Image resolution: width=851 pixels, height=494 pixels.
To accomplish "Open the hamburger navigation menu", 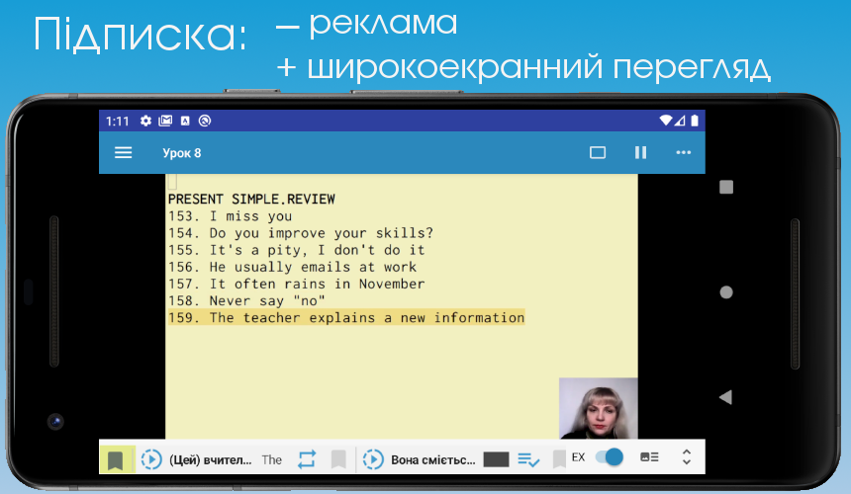I will (x=124, y=153).
